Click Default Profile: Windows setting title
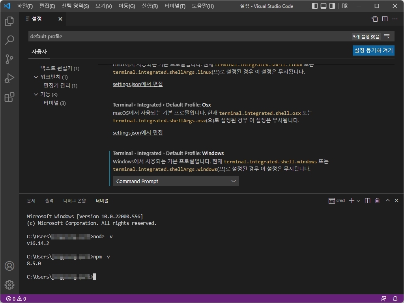404x303 pixels. click(x=168, y=153)
